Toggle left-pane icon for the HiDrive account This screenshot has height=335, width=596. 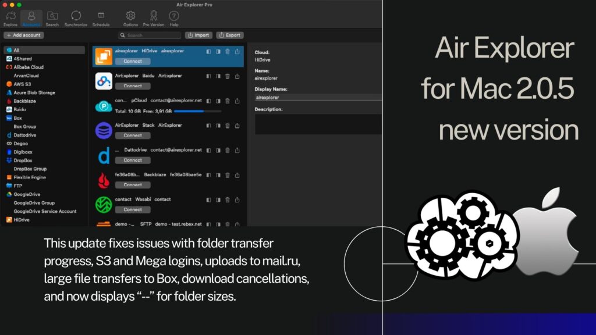[208, 51]
